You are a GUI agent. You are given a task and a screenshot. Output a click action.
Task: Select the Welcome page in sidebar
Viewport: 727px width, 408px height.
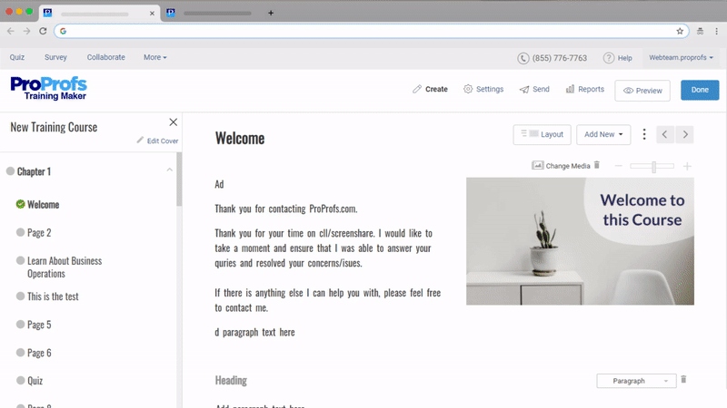[43, 205]
